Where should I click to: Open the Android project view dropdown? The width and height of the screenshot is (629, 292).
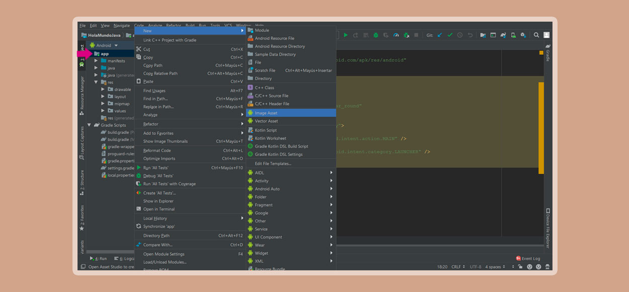click(104, 45)
